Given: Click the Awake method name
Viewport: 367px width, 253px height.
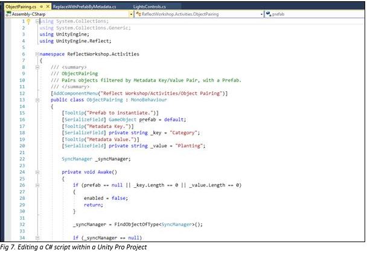Looking at the screenshot, I should [104, 172].
